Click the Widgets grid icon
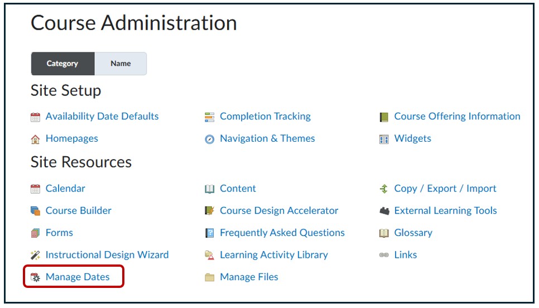The width and height of the screenshot is (539, 308). tap(384, 139)
